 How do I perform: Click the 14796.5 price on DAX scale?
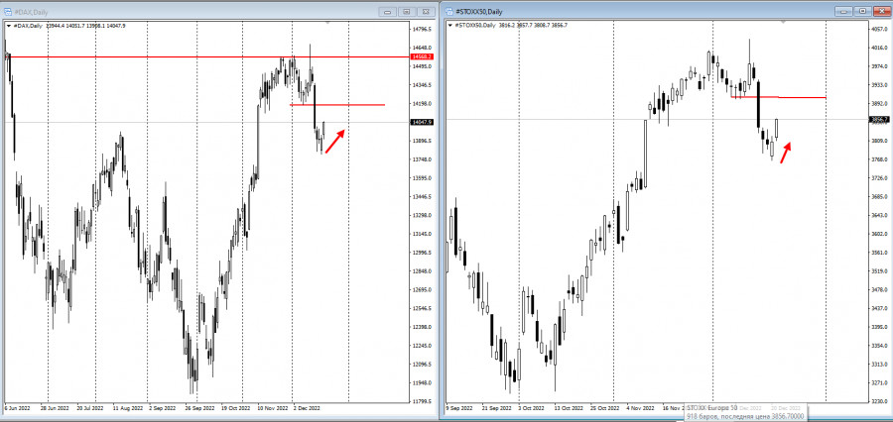(x=422, y=29)
